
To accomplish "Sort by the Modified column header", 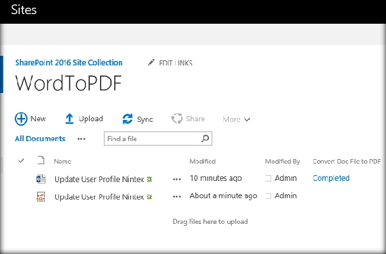I will coord(203,162).
